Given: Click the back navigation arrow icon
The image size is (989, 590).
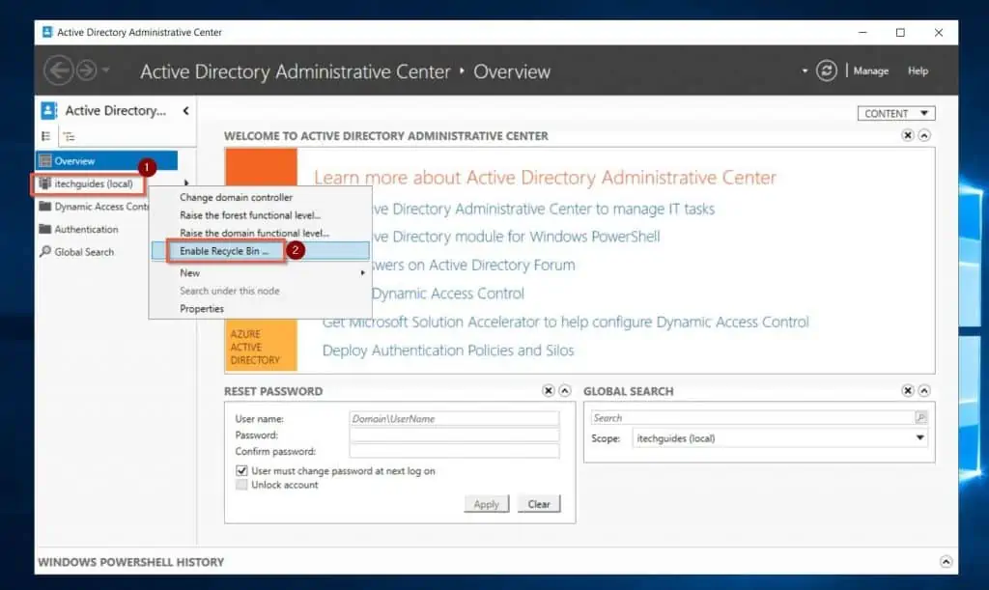Looking at the screenshot, I should pos(59,70).
